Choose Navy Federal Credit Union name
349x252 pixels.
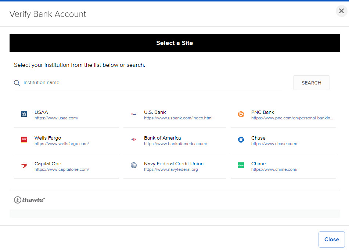point(173,164)
